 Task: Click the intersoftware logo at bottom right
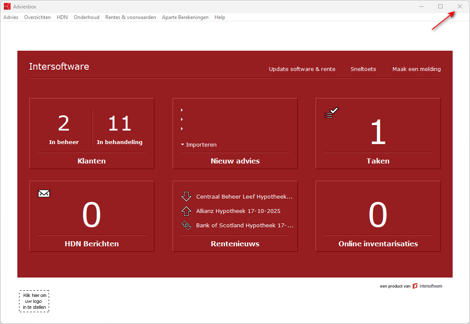click(427, 286)
